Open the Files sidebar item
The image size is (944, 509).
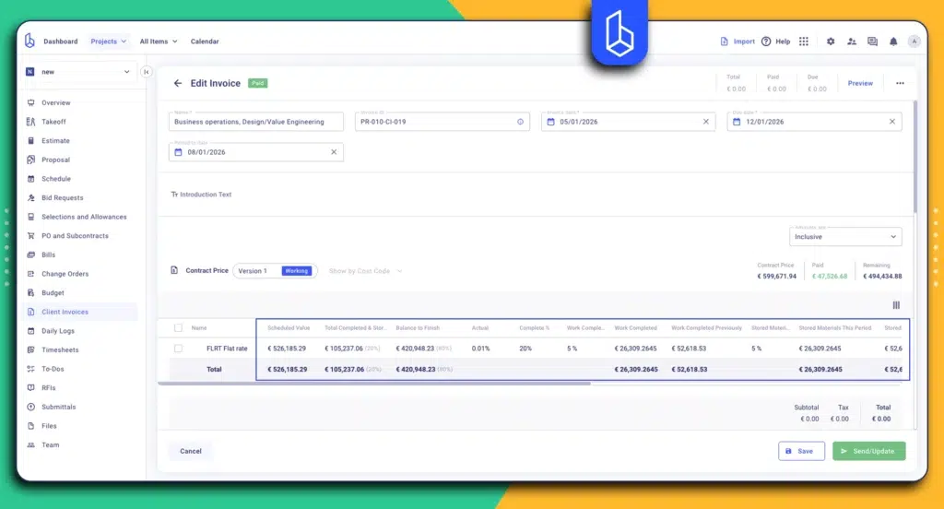(49, 426)
